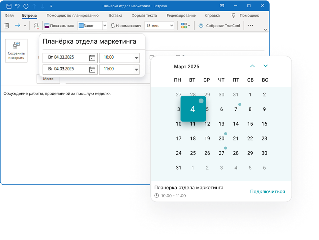Start a TrueConf meeting from the ribbon
This screenshot has height=240, width=319.
pyautogui.click(x=220, y=26)
